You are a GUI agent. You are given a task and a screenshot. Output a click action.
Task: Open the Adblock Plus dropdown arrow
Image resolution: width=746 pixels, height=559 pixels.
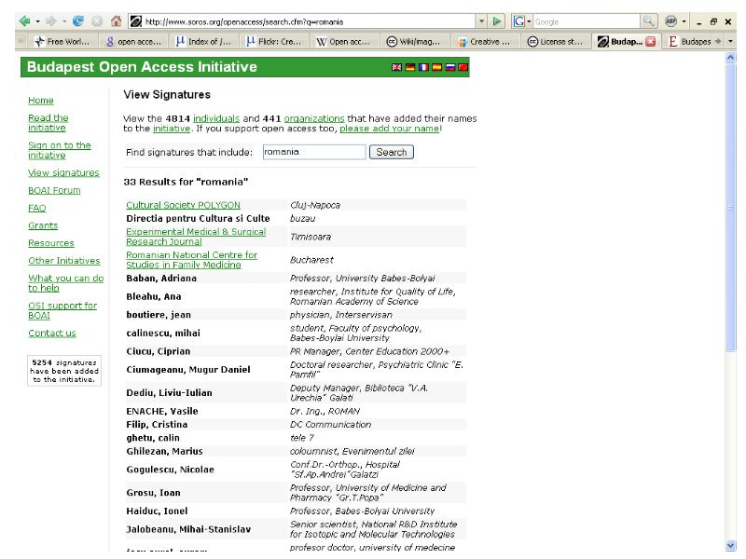click(x=684, y=21)
